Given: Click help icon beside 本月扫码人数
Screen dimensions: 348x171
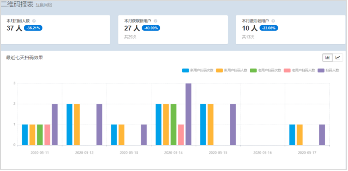Looking at the screenshot, I should click(34, 21).
